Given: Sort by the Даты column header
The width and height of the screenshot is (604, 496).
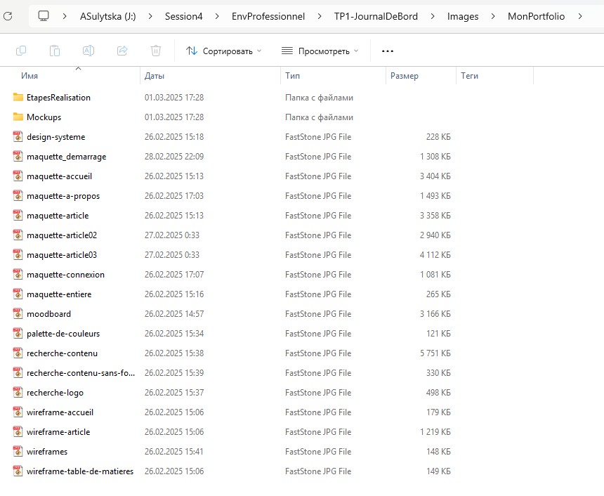Looking at the screenshot, I should click(155, 75).
